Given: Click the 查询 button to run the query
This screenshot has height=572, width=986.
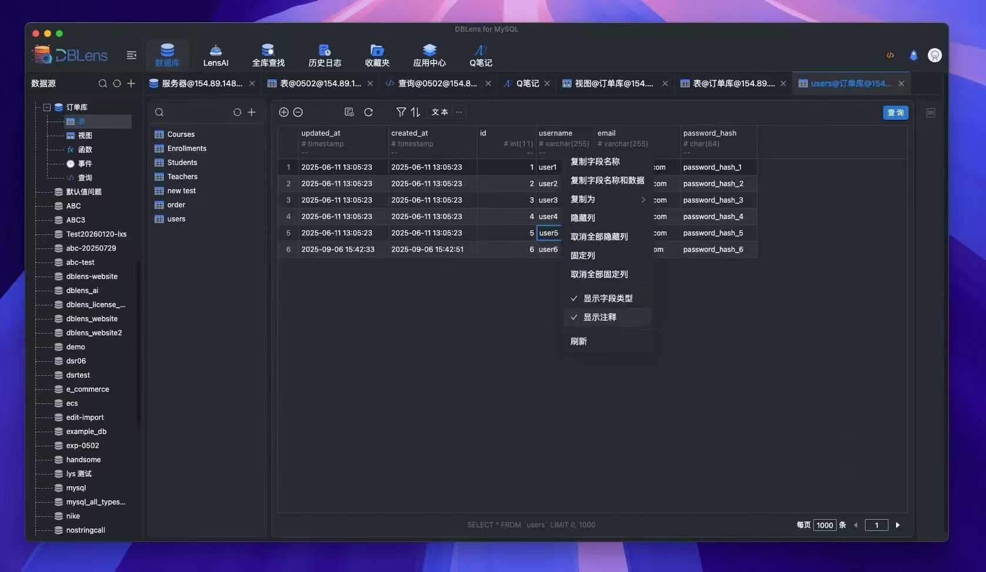Looking at the screenshot, I should [895, 112].
